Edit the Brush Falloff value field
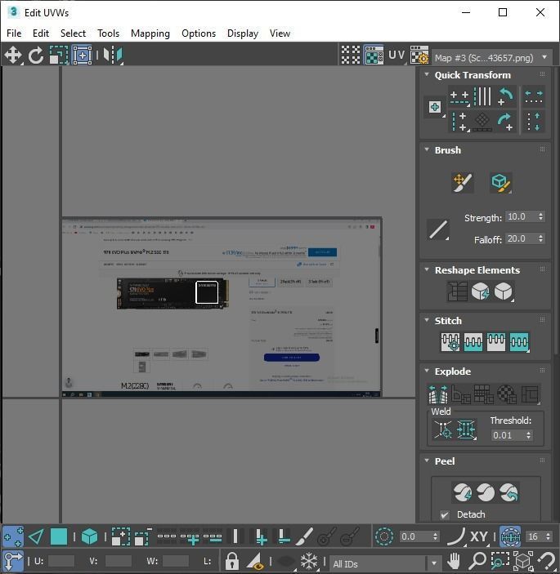This screenshot has width=560, height=574. (x=521, y=238)
